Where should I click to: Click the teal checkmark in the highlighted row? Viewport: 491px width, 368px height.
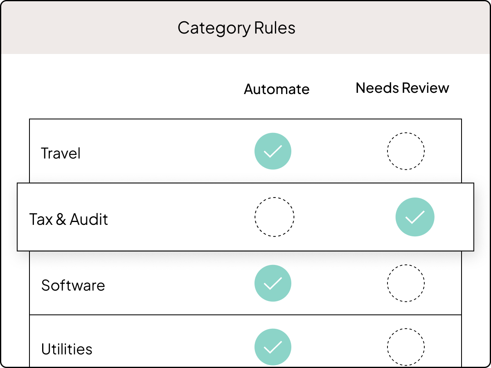415,217
